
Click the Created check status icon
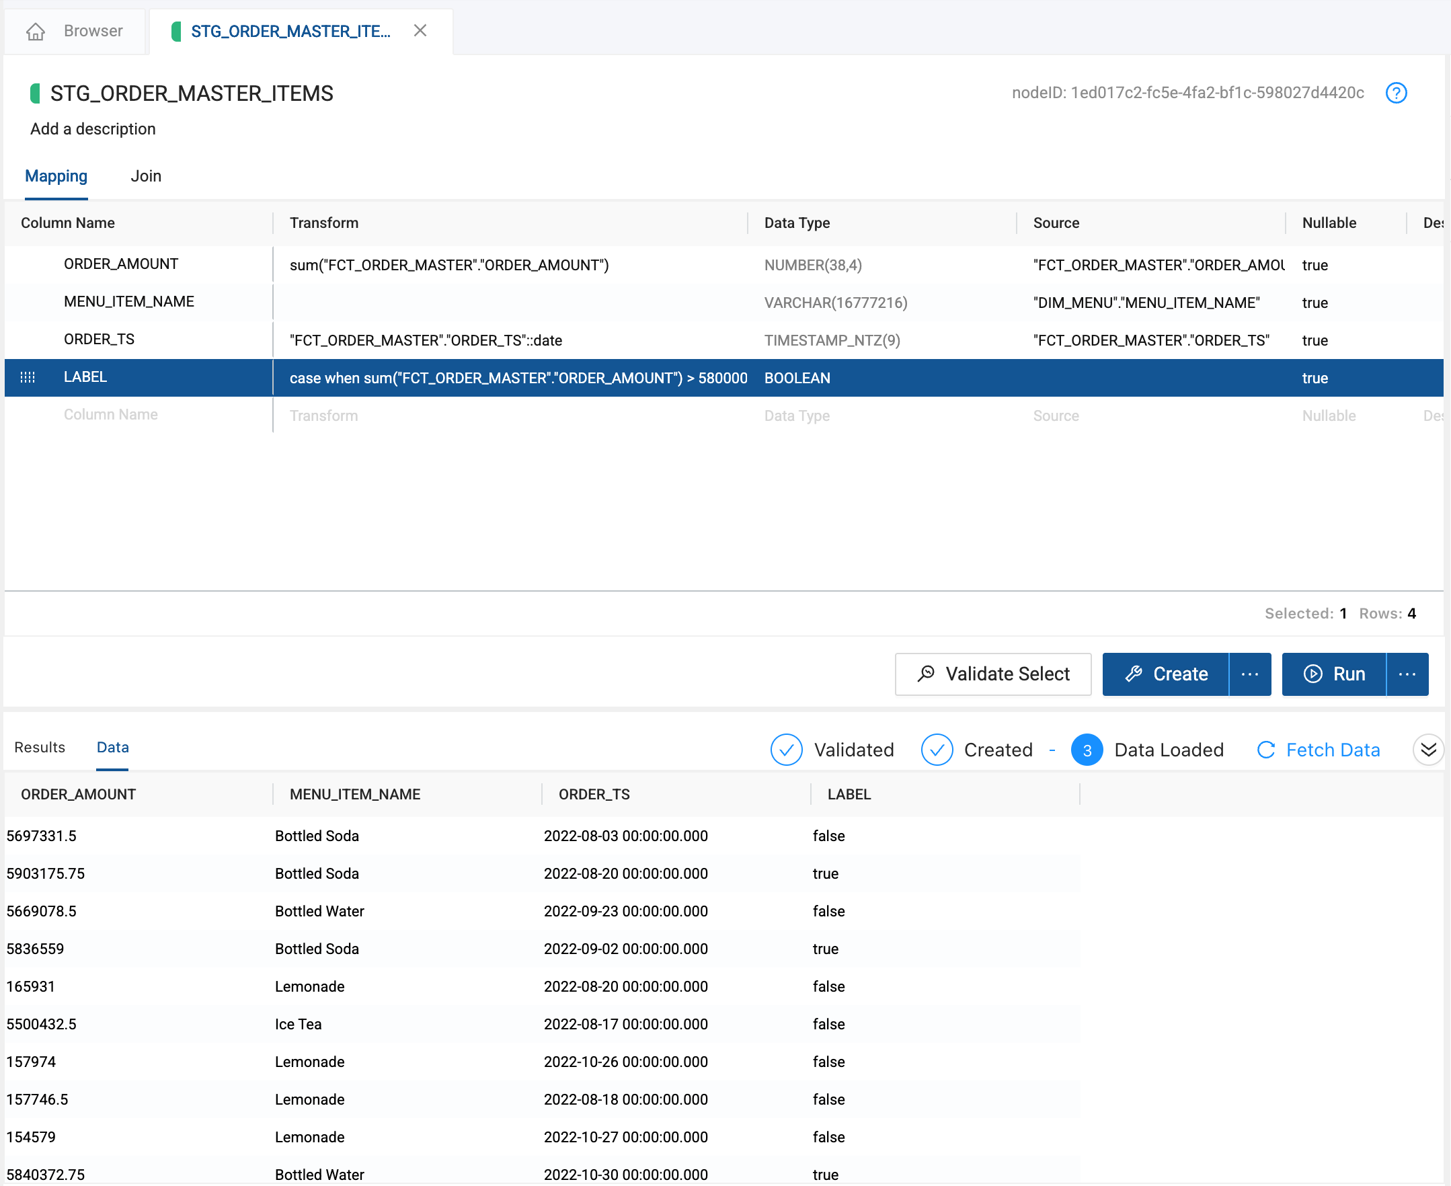937,750
